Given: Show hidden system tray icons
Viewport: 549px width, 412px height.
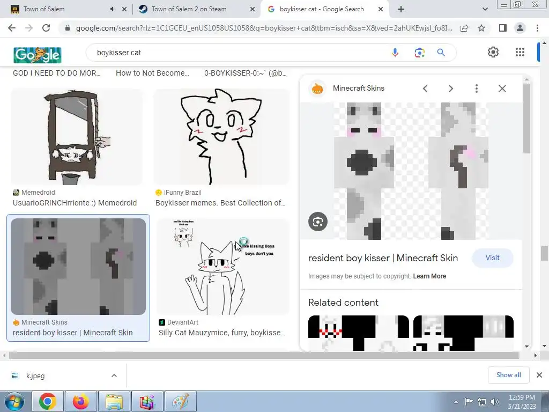Looking at the screenshot, I should pyautogui.click(x=456, y=402).
